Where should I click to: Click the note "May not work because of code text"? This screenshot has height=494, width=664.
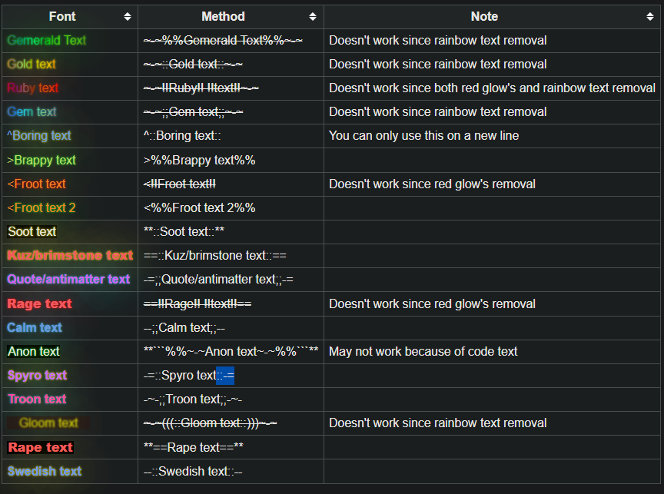[423, 351]
